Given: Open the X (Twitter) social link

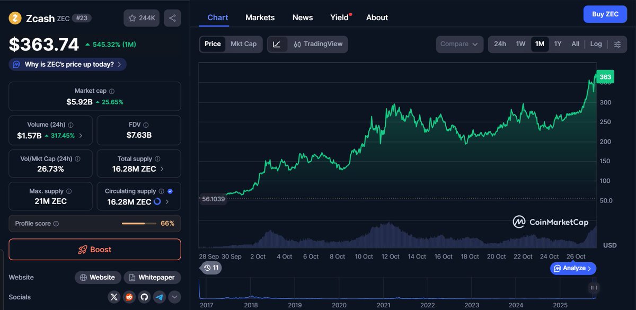Looking at the screenshot, I should pyautogui.click(x=114, y=297).
